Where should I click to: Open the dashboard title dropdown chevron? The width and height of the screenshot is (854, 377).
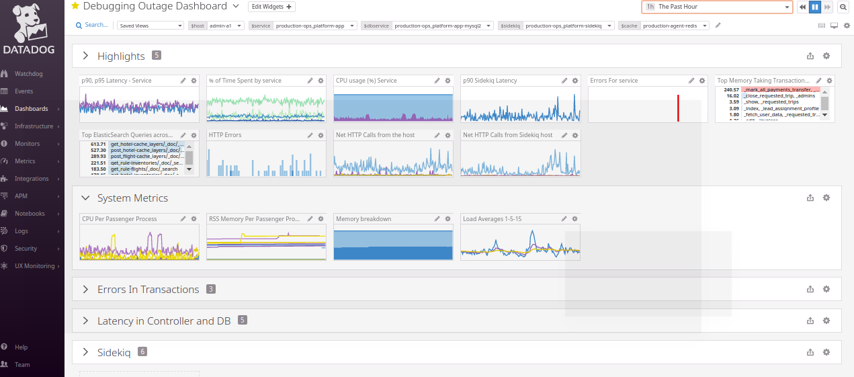[x=235, y=6]
